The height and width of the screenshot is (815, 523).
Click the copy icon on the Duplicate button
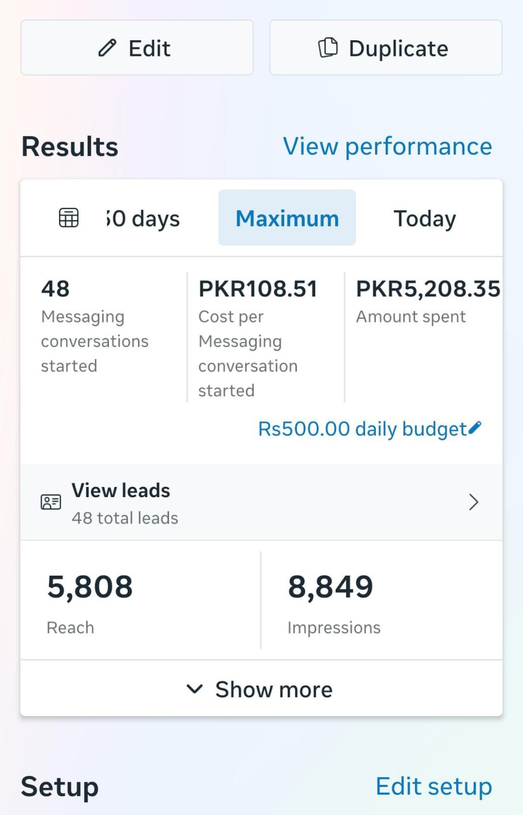(x=328, y=47)
